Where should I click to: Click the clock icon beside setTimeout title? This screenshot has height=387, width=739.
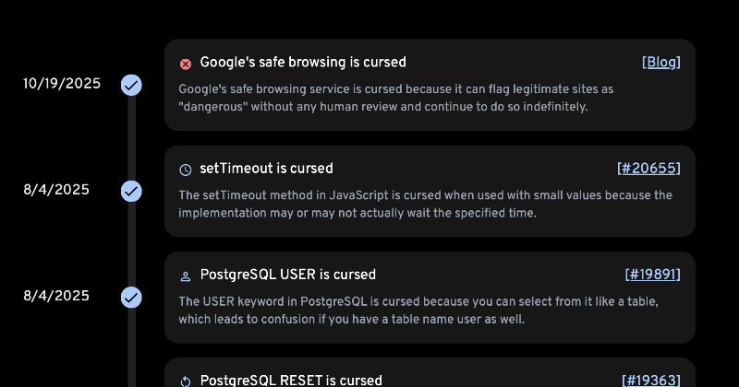click(186, 170)
